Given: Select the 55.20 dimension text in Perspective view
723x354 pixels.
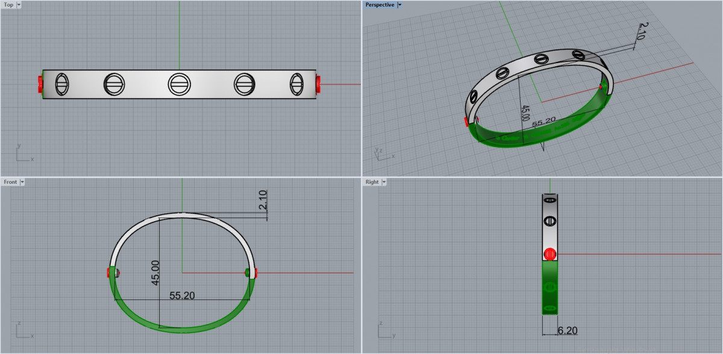Looking at the screenshot, I should [x=544, y=121].
